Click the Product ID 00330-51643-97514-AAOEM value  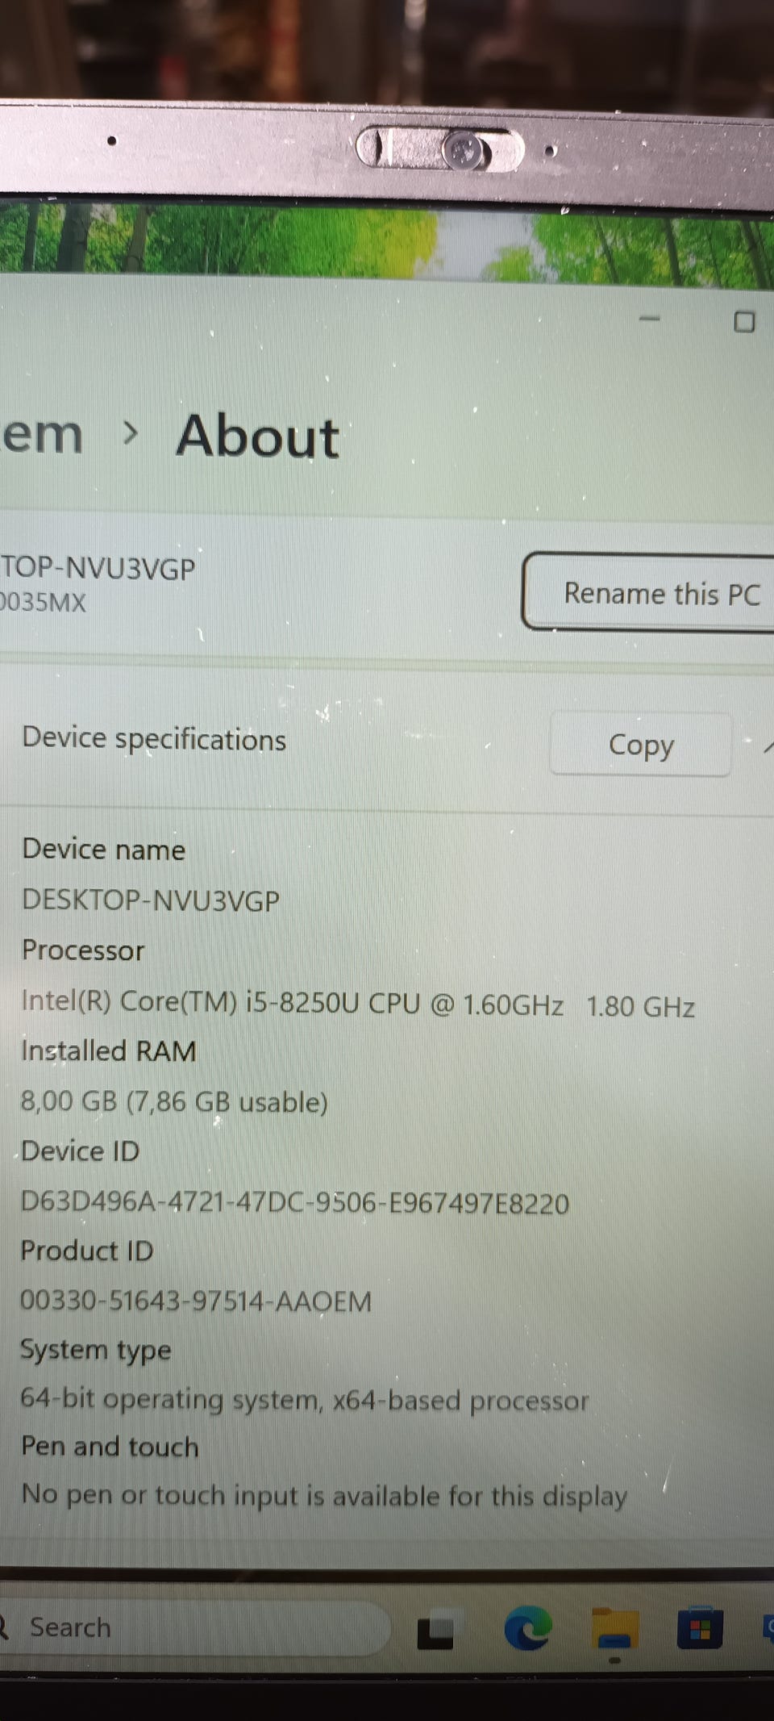point(196,1301)
